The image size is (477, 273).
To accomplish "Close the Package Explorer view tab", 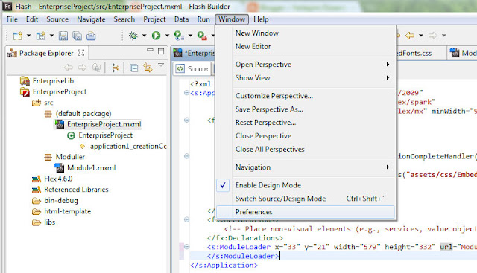I will [81, 53].
